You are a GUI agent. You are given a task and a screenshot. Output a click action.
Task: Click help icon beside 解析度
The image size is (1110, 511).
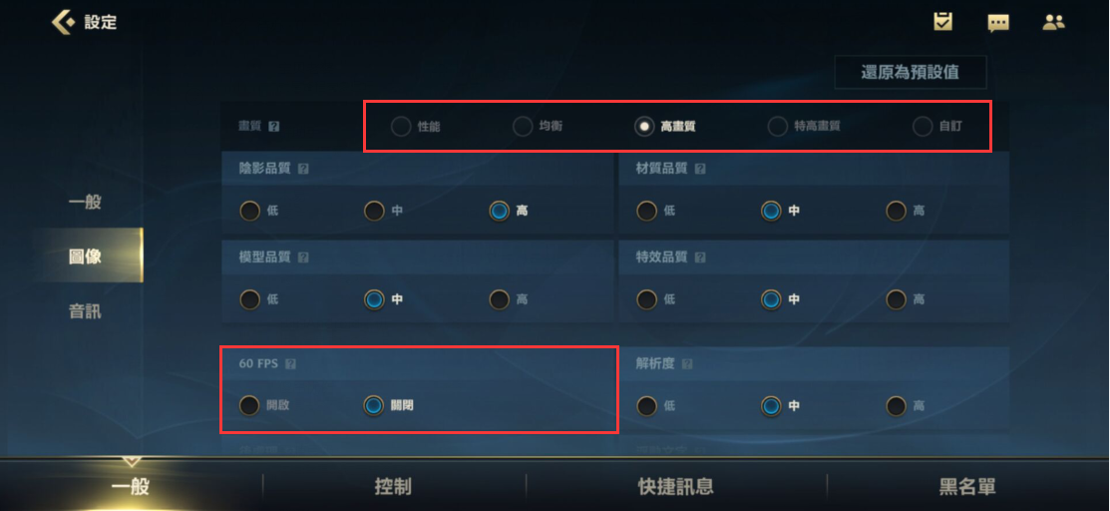click(x=687, y=364)
